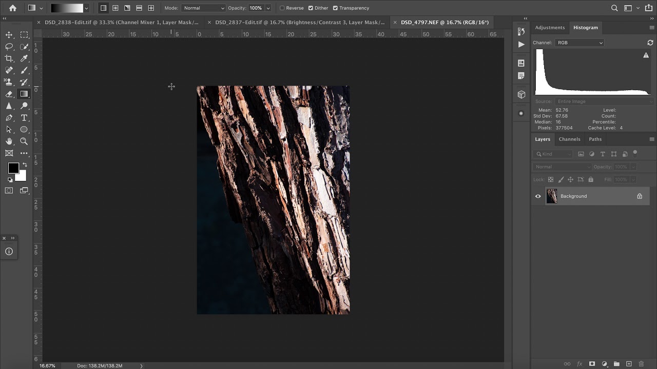Select the Eraser tool
Image resolution: width=657 pixels, height=369 pixels.
click(9, 94)
